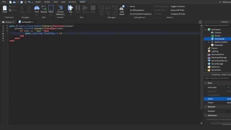231x130 pixels.
Task: Switch to the HOME ribbon tab
Action: tap(38, 2)
